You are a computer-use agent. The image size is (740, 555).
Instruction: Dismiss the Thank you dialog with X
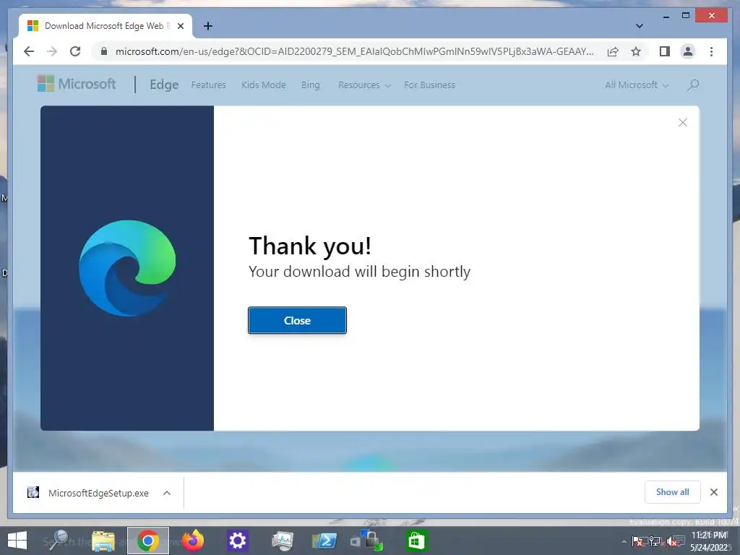point(682,123)
